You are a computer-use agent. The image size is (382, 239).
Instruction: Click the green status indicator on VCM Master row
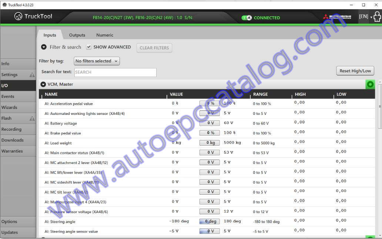tap(370, 84)
